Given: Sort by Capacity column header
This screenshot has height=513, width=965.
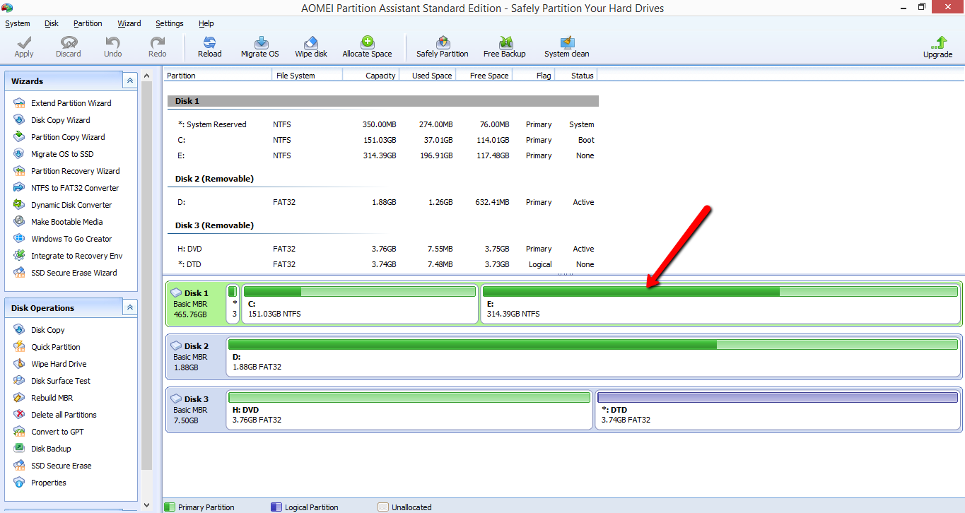Looking at the screenshot, I should click(x=371, y=75).
